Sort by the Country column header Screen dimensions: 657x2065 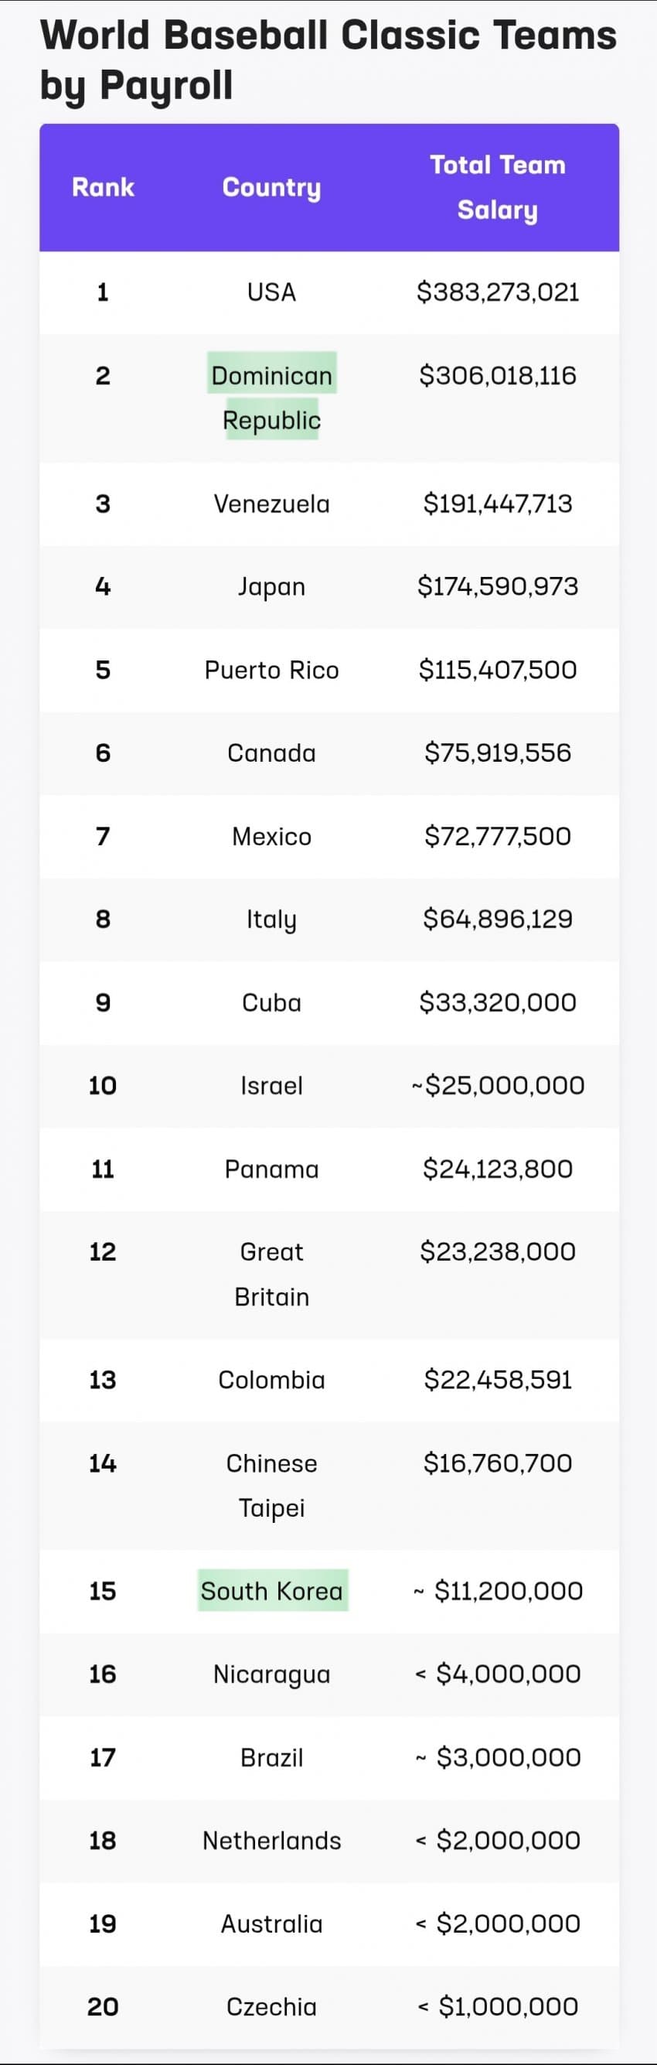click(x=271, y=188)
